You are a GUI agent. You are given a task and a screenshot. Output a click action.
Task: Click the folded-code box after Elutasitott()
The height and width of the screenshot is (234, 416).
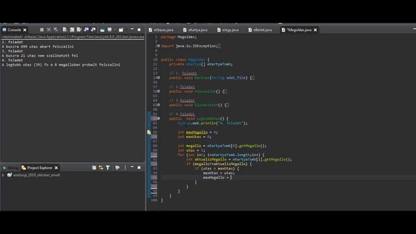227,105
